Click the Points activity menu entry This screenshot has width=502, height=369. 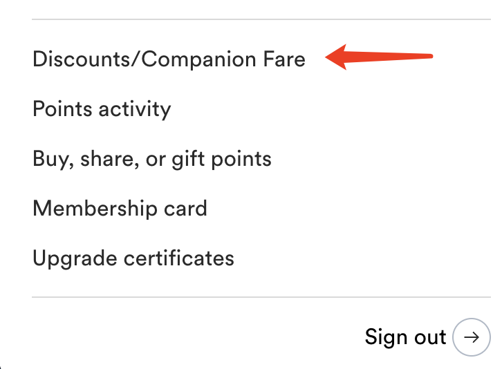[102, 109]
